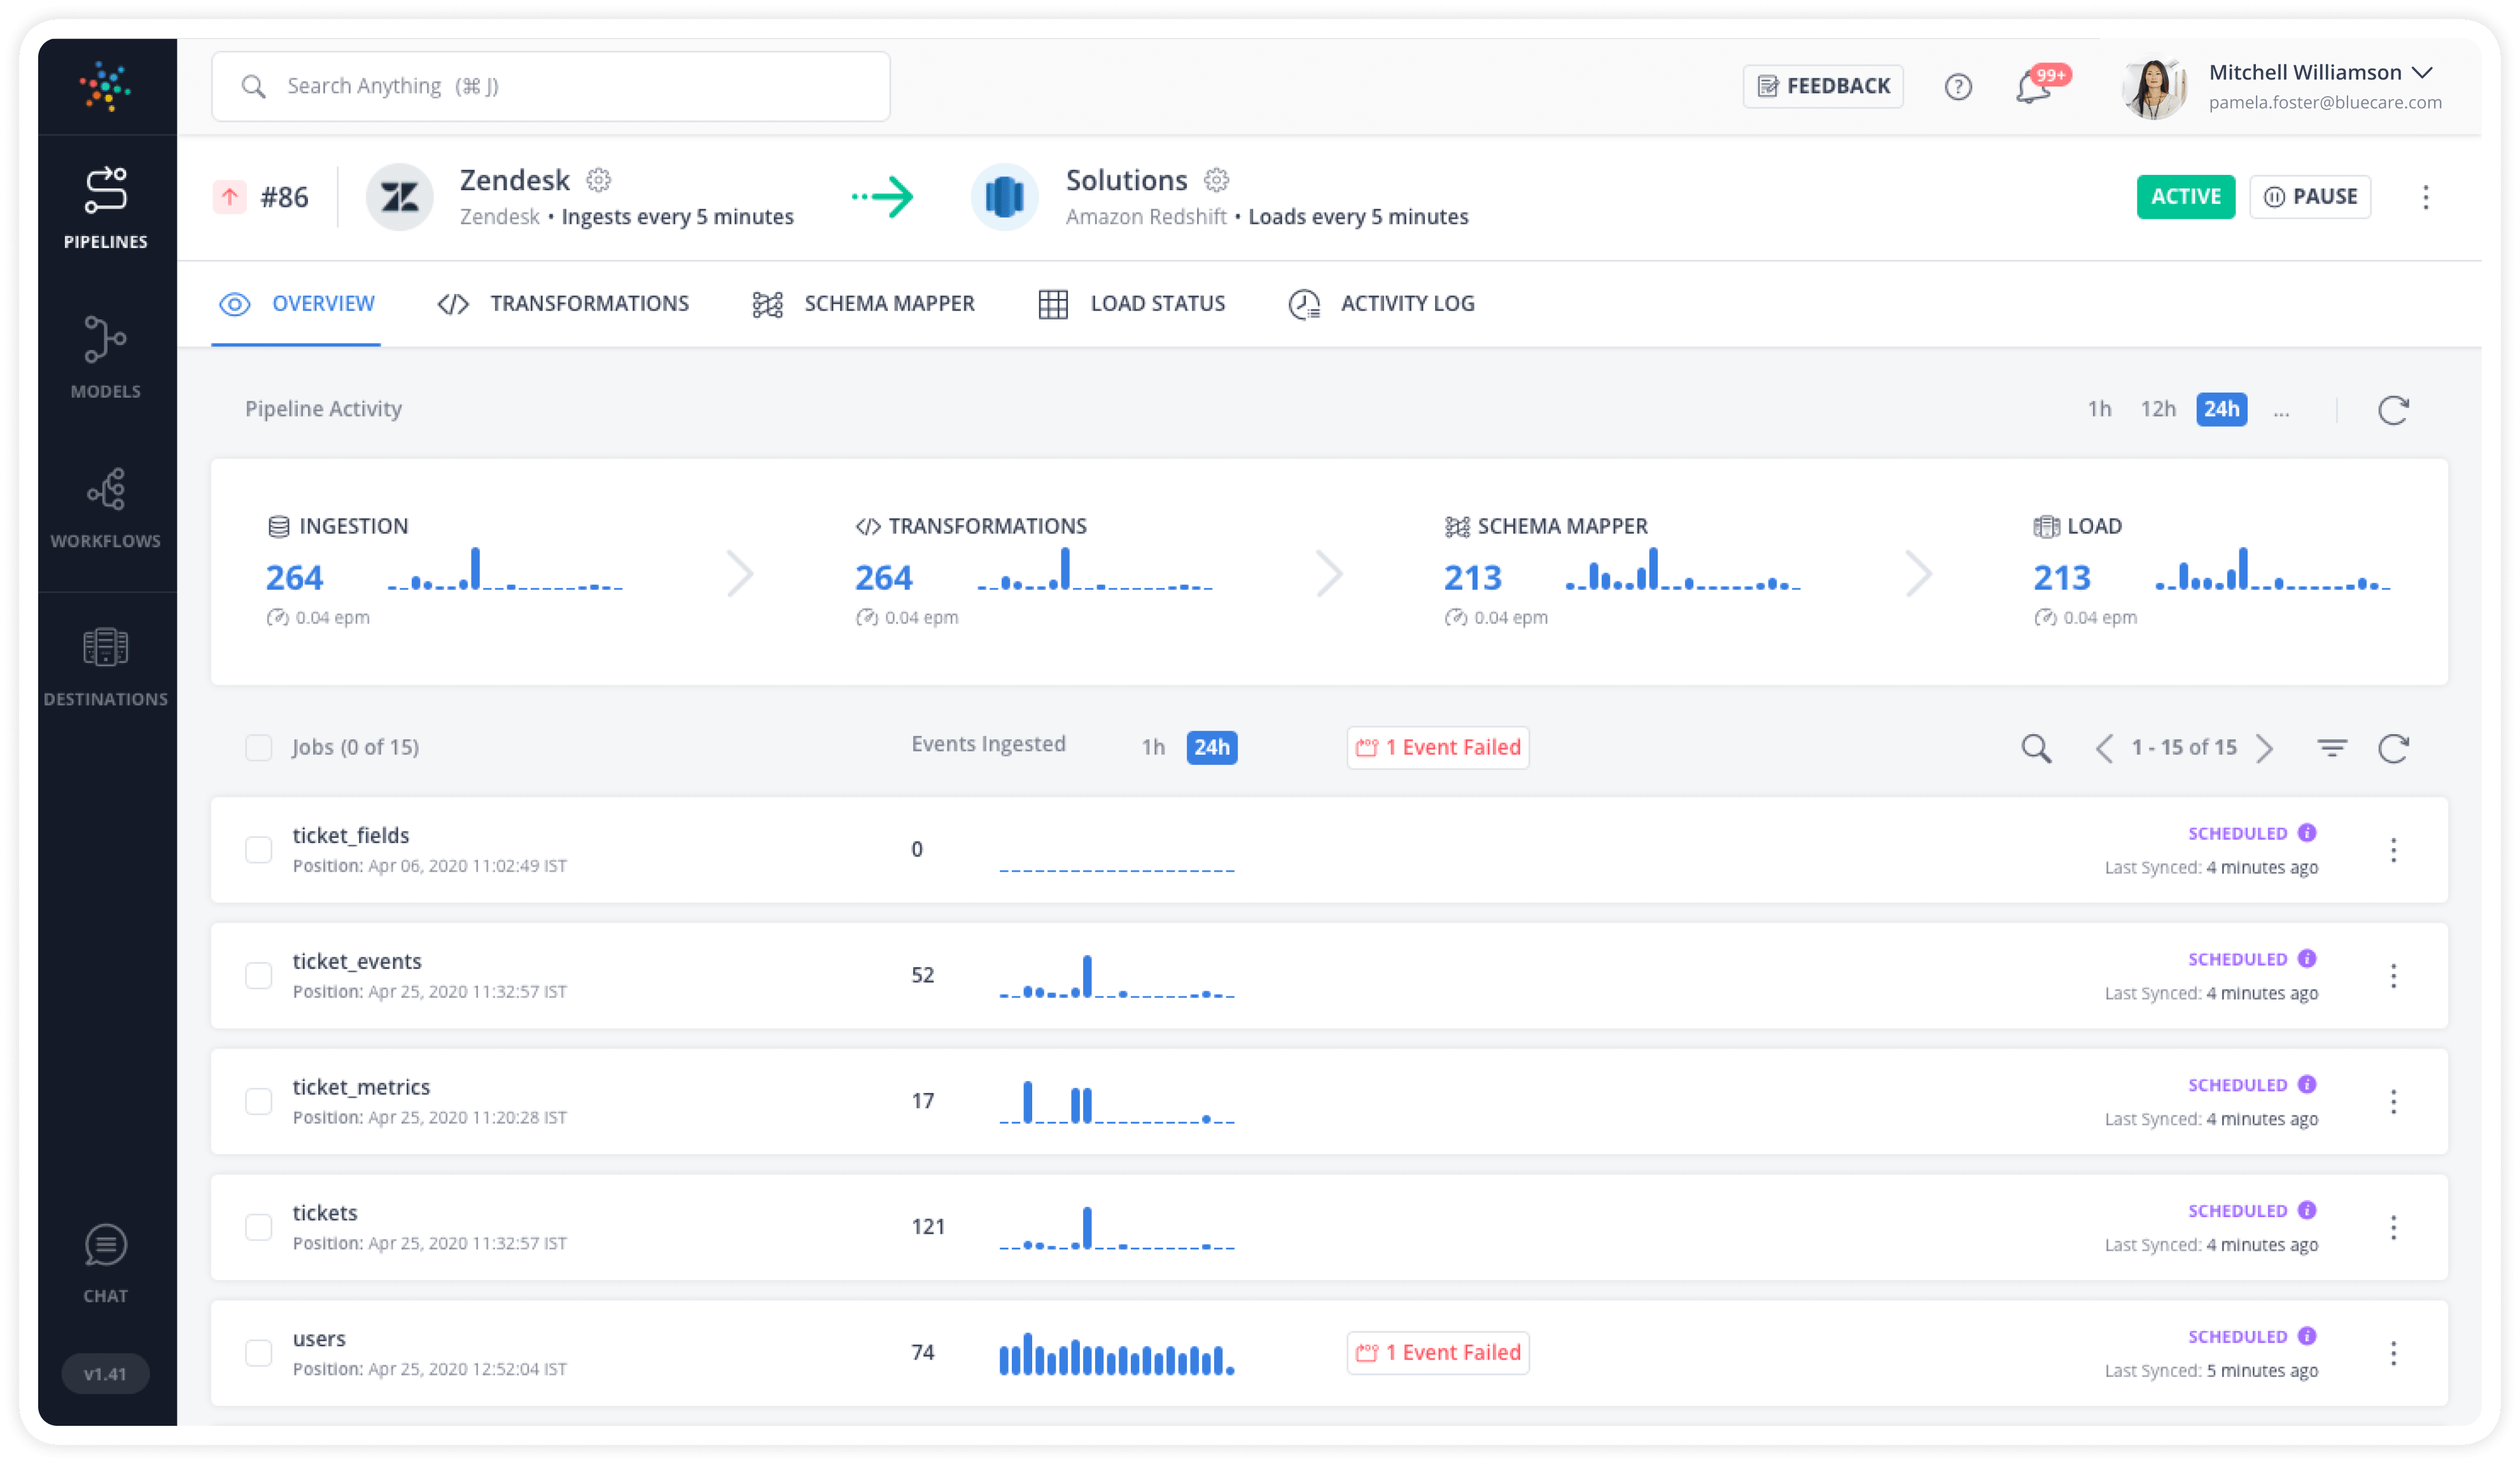Open Destinations in the sidebar
Screen dimensions: 2520x1464
[105, 666]
